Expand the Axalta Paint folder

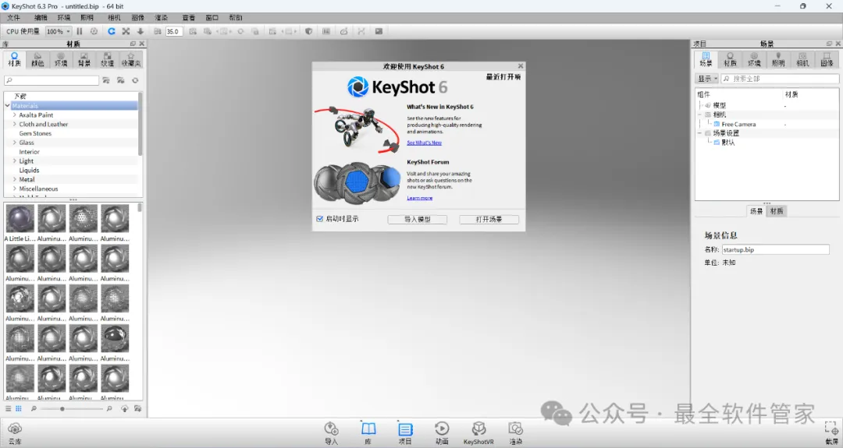pos(15,115)
